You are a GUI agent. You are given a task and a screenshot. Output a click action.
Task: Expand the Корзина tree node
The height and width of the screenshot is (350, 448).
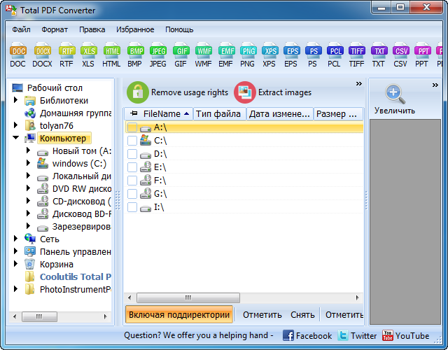click(x=15, y=263)
